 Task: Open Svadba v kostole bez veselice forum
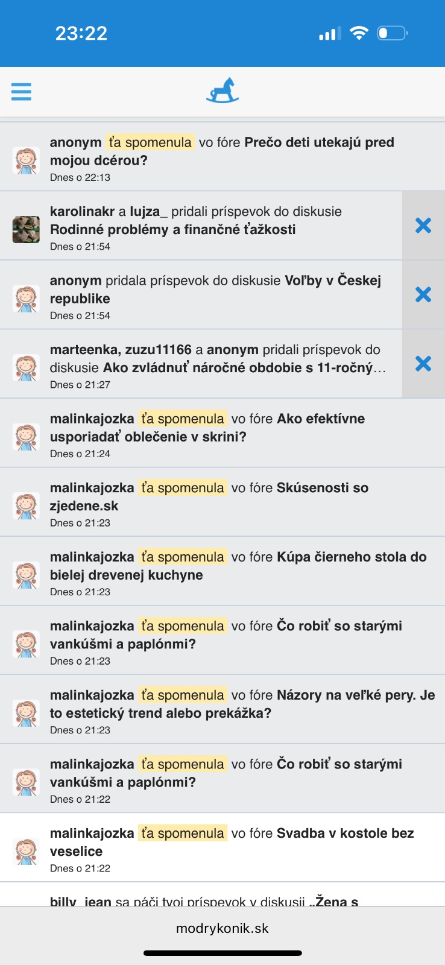[345, 834]
